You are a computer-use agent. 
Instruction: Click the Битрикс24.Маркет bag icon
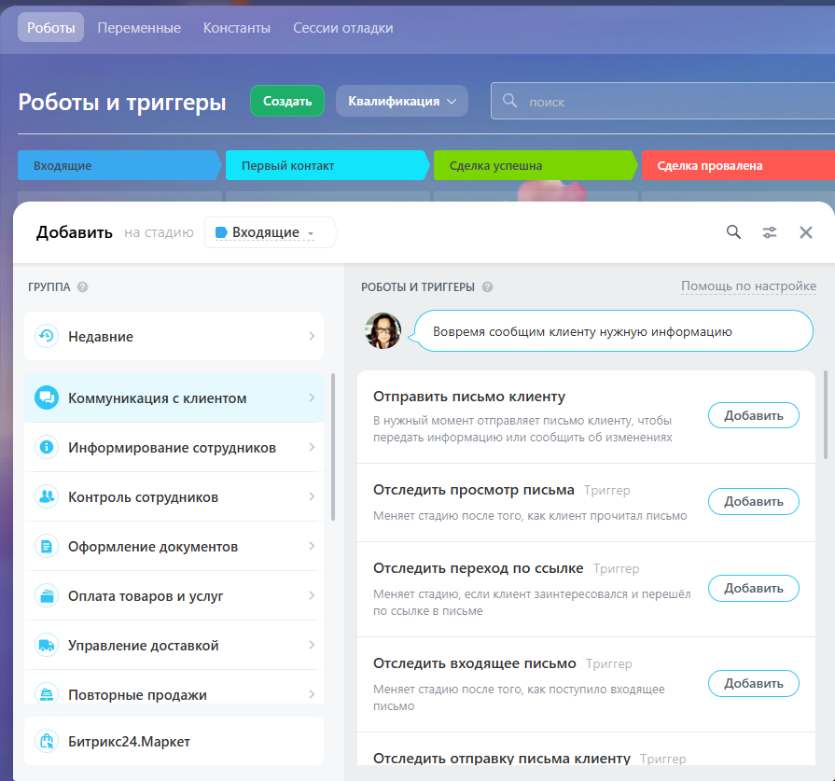47,741
